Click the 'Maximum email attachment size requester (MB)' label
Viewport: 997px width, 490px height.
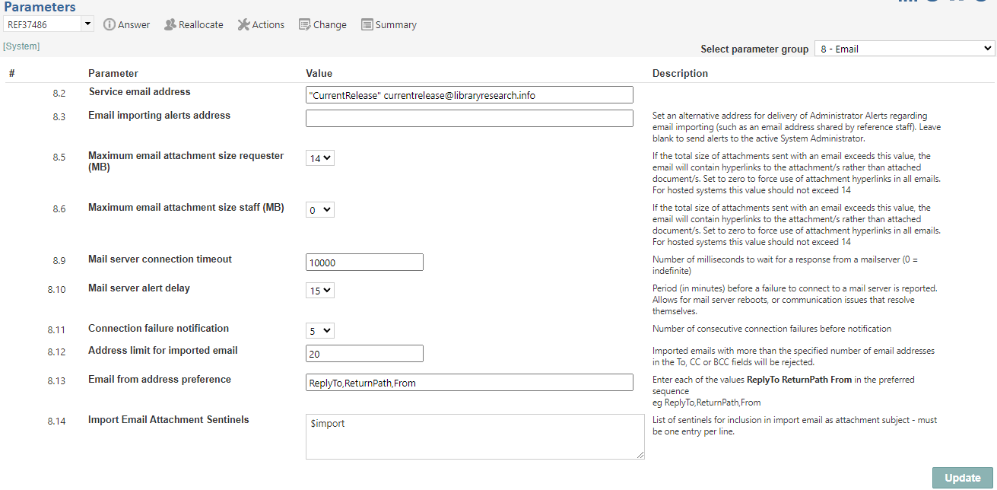tap(186, 161)
